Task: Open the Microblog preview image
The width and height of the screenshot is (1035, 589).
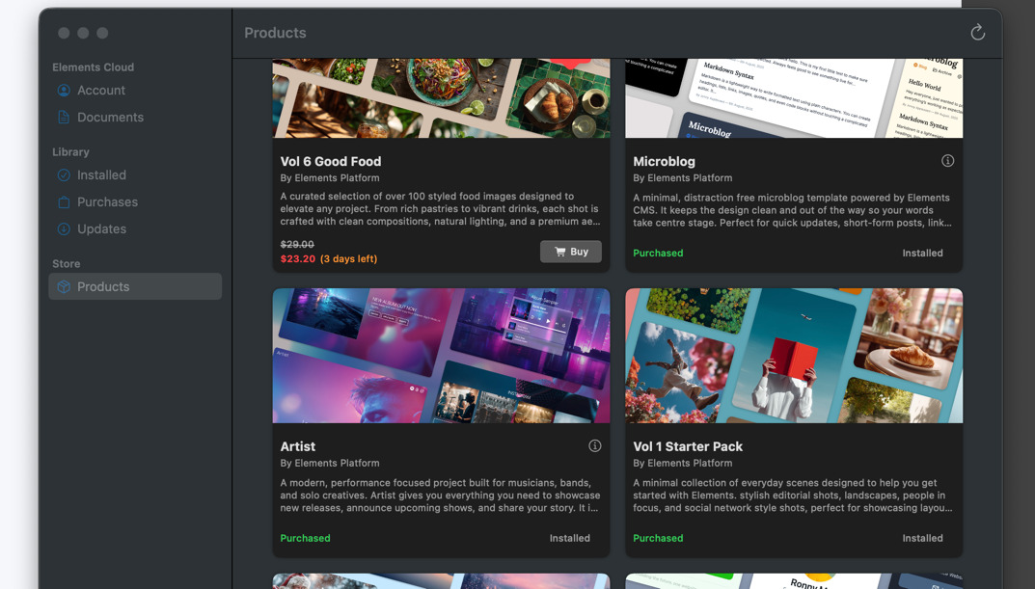Action: click(x=794, y=98)
